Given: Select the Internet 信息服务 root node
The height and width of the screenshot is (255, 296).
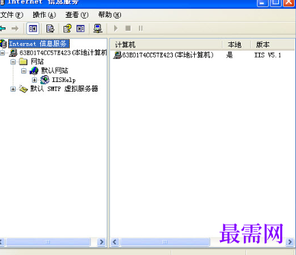Looking at the screenshot, I should pyautogui.click(x=39, y=44).
